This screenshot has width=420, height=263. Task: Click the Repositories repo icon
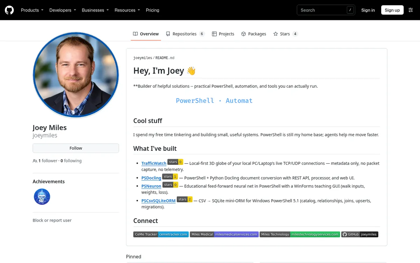tap(168, 34)
